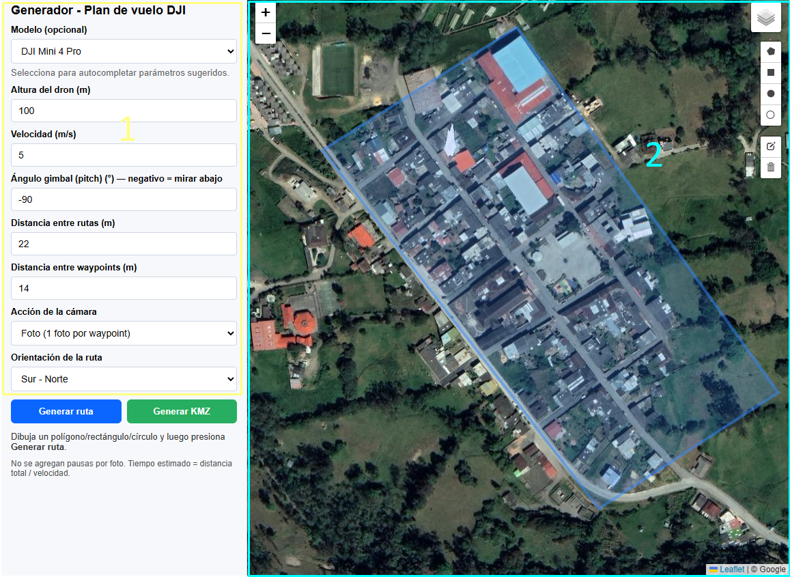Screen dimensions: 790x577
Task: Open the Orientación de la ruta dropdown
Action: pyautogui.click(x=124, y=379)
